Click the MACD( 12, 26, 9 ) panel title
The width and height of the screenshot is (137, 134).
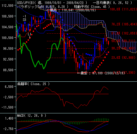click(x=32, y=115)
